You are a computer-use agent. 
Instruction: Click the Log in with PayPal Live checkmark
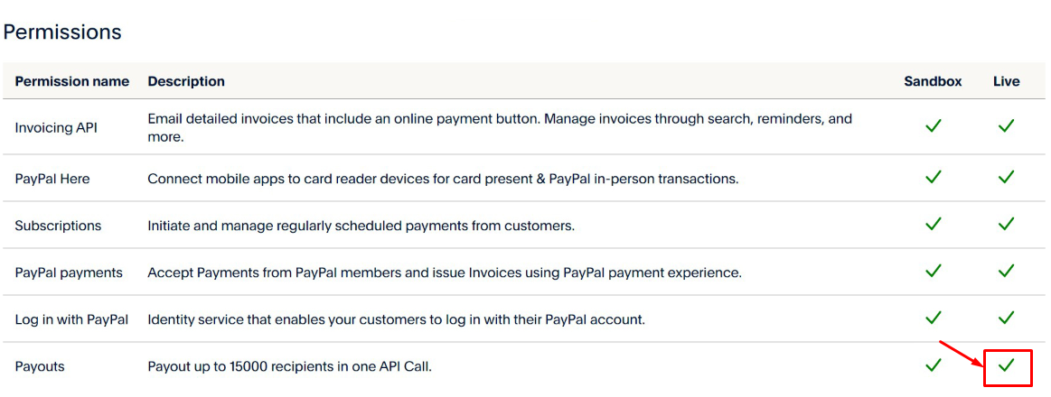coord(1006,318)
